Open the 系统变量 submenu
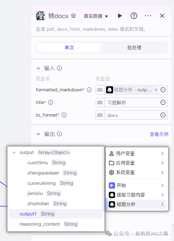 [137, 172]
